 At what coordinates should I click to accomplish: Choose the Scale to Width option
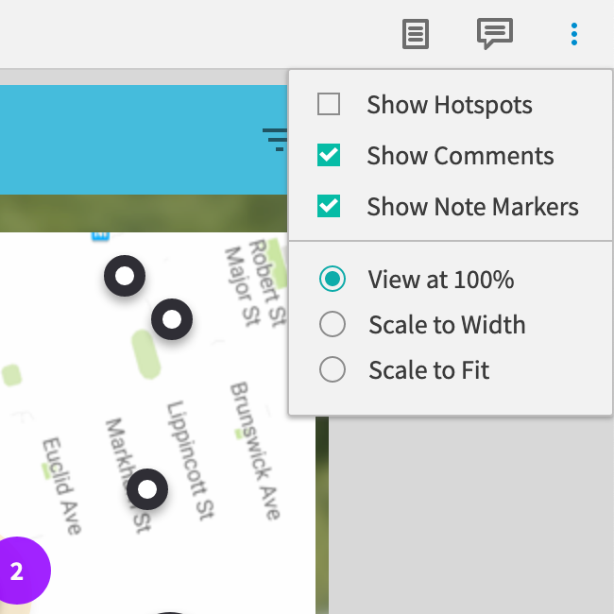coord(333,325)
